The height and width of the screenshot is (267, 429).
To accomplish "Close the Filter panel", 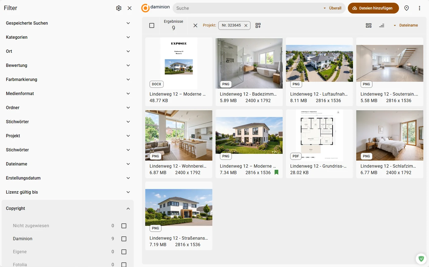I will pyautogui.click(x=130, y=8).
